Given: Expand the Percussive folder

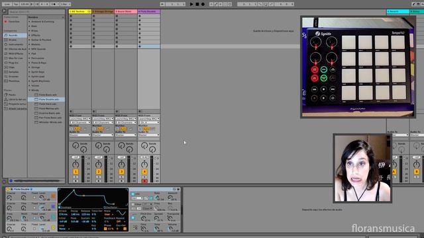Looking at the screenshot, I should (x=29, y=58).
